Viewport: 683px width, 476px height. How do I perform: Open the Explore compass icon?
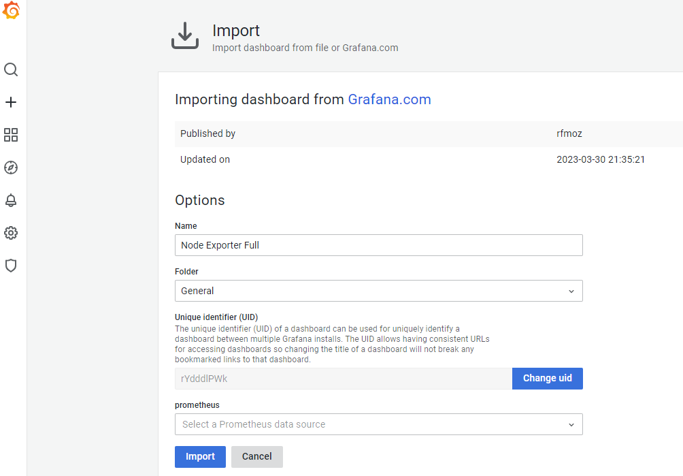click(11, 168)
